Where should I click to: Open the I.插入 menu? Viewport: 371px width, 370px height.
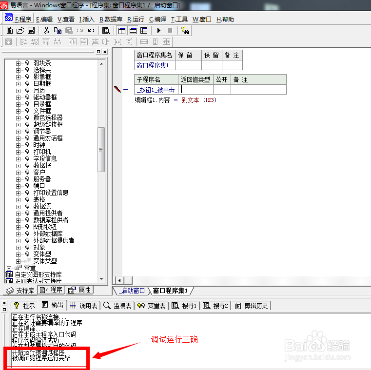(87, 19)
